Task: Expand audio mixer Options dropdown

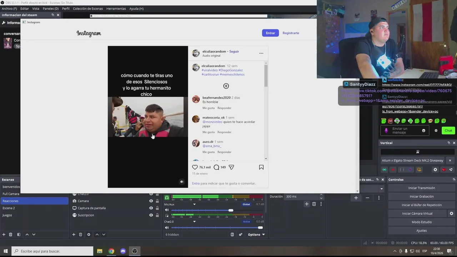Action: point(256,235)
